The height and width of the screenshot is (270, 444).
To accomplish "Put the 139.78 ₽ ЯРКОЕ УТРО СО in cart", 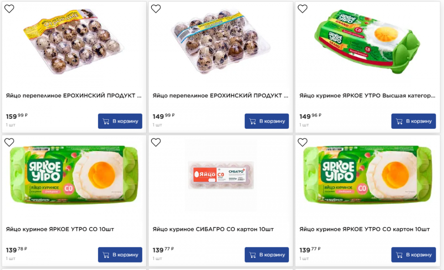I will (120, 255).
